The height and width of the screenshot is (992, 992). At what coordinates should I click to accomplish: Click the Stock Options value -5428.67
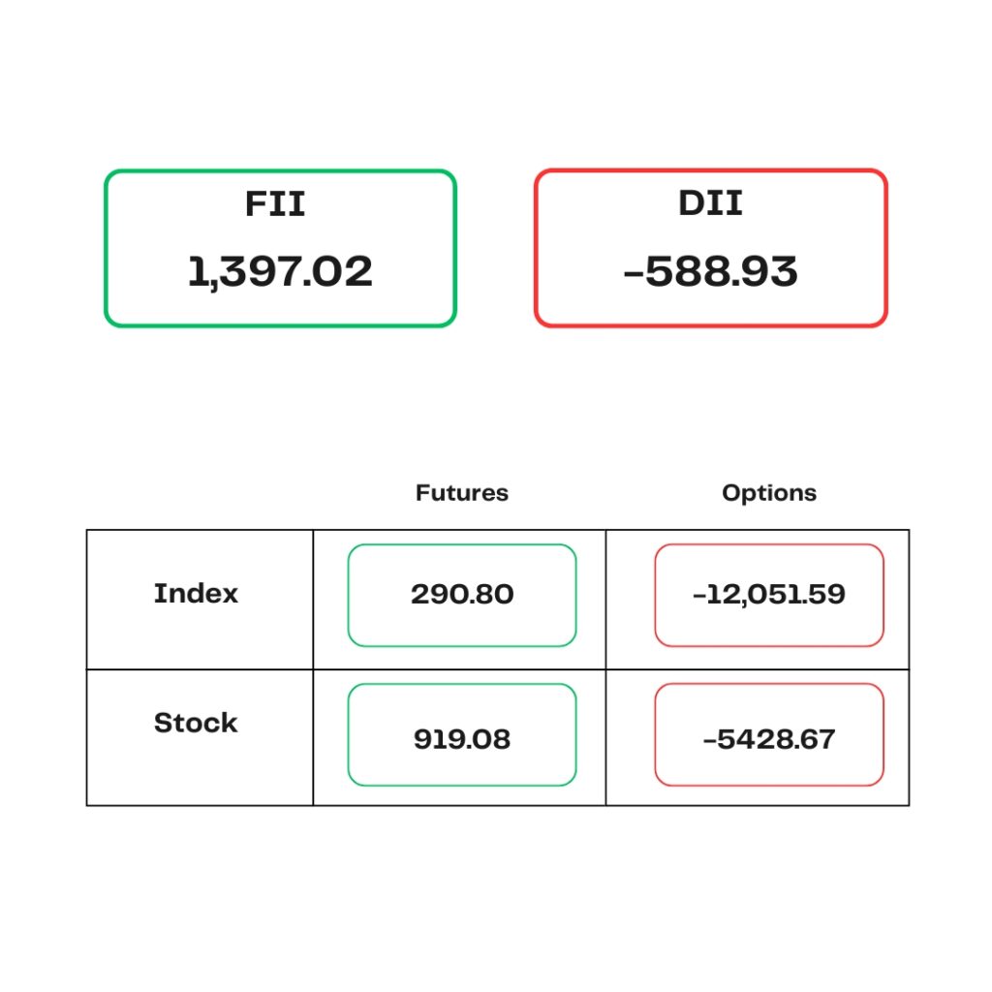click(769, 739)
